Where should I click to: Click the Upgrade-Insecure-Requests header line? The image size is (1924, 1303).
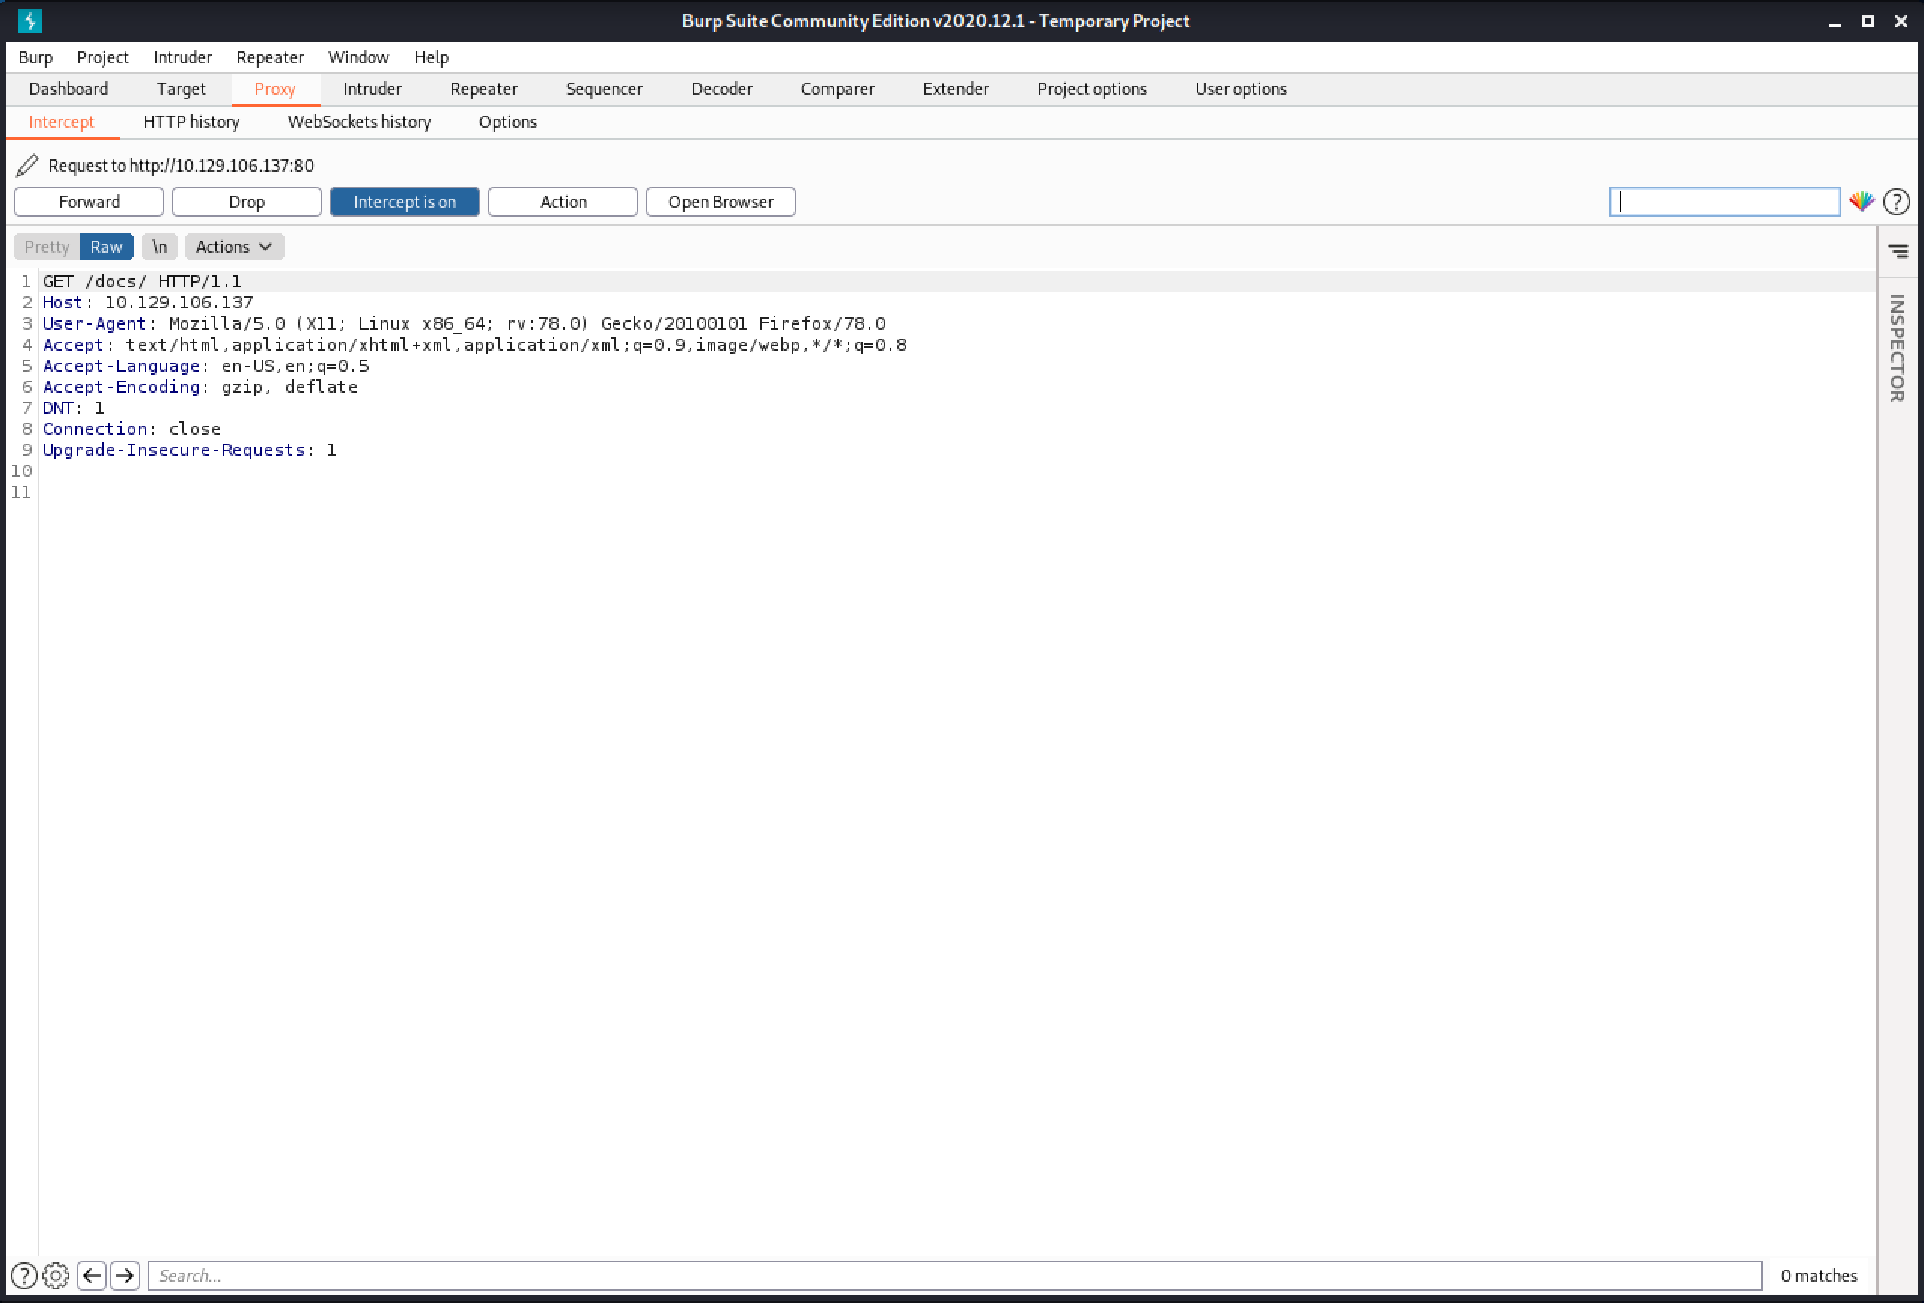tap(189, 450)
